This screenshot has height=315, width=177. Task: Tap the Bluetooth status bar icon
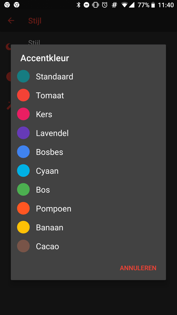[78, 5]
